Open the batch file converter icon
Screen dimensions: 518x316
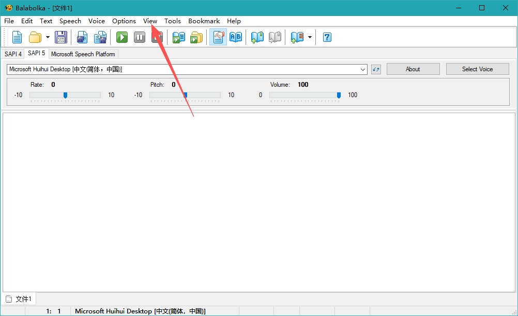(196, 37)
